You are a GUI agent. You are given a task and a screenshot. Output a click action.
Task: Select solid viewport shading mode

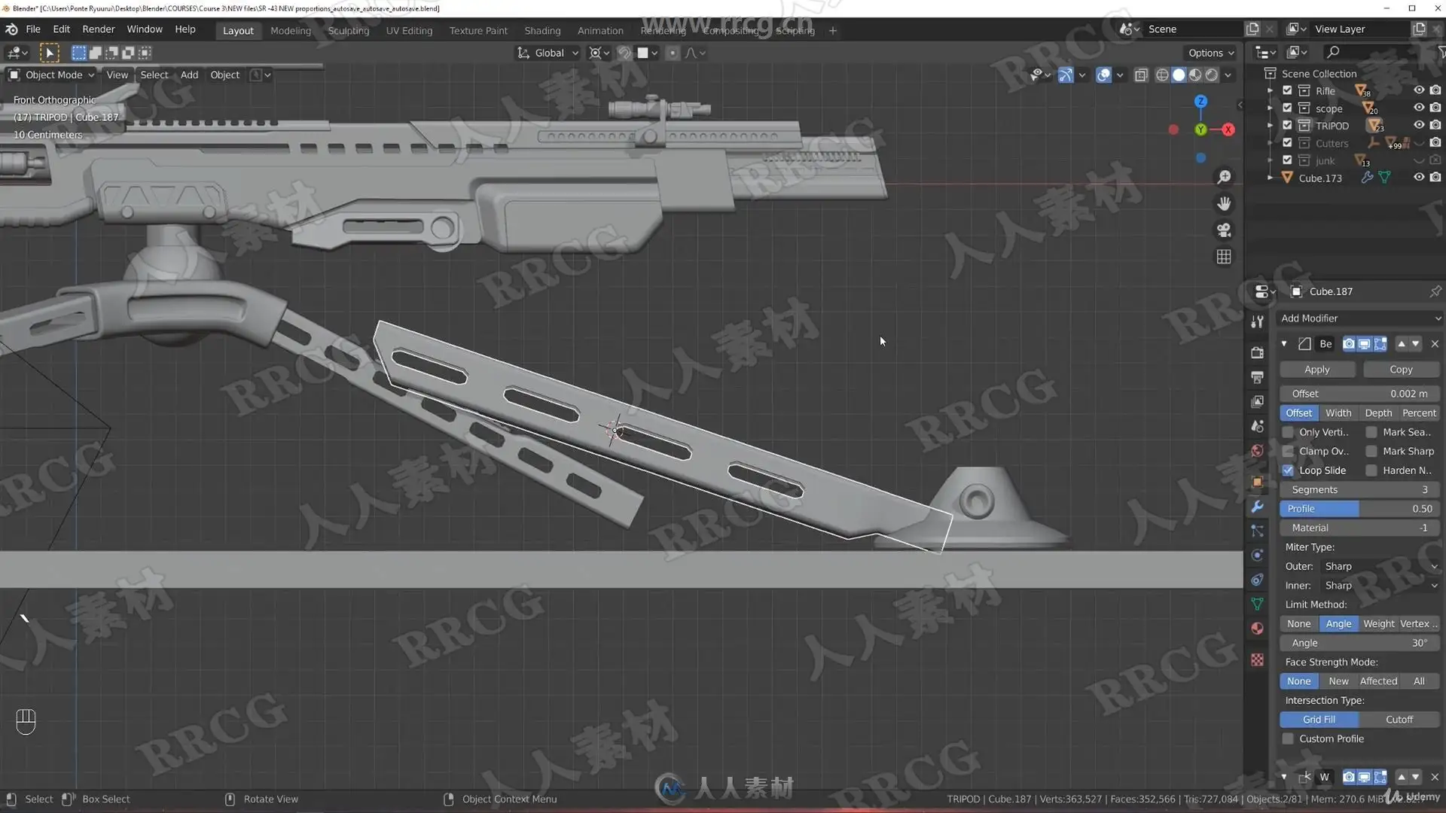pos(1179,75)
